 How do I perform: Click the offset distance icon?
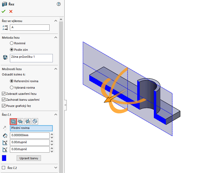tap(5, 136)
